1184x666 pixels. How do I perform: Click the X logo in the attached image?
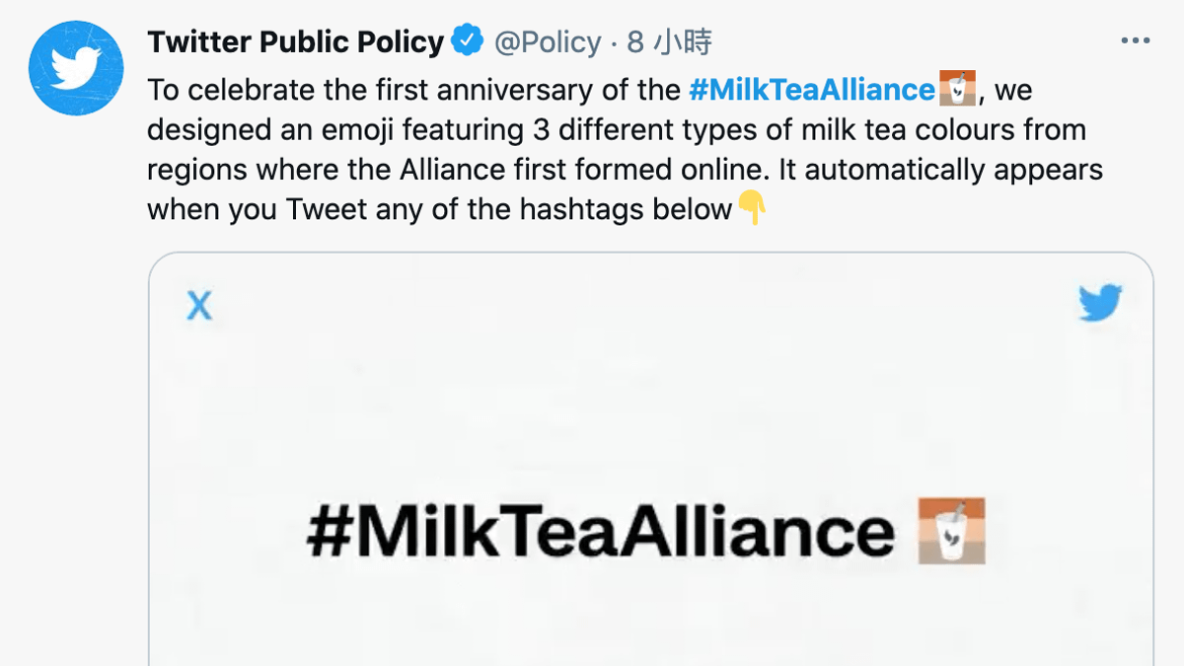click(x=200, y=306)
